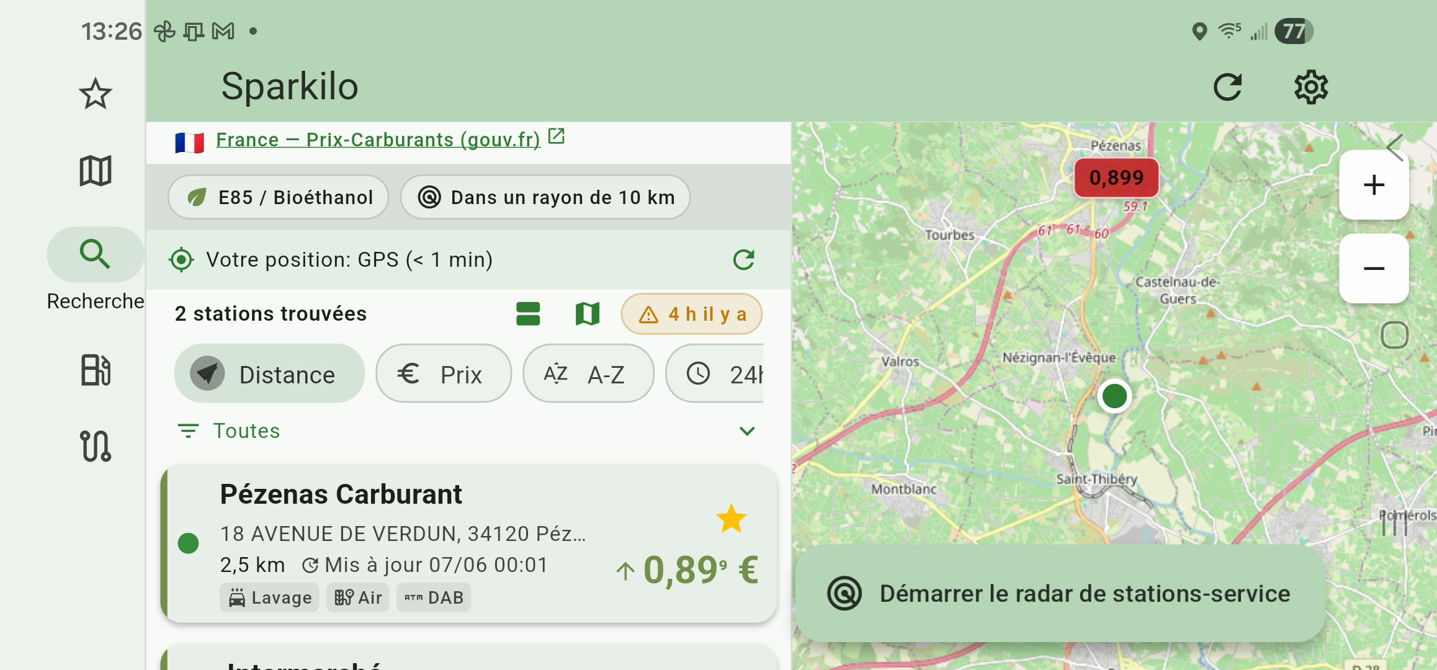Click the green status dot on Pézenas card
The image size is (1437, 670).
pos(188,543)
